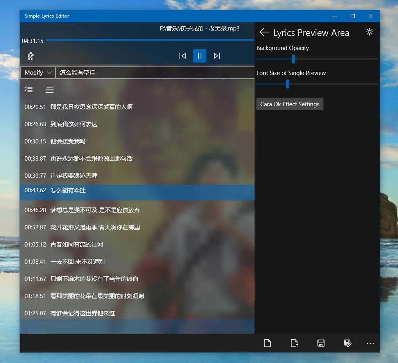Adjust the Background Opacity slider

317,59
